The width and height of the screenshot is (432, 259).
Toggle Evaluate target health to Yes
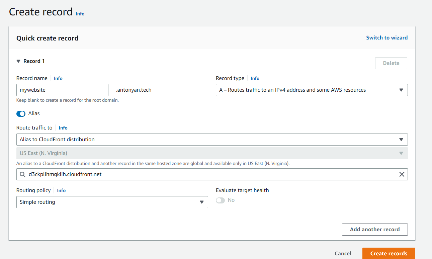coord(220,200)
